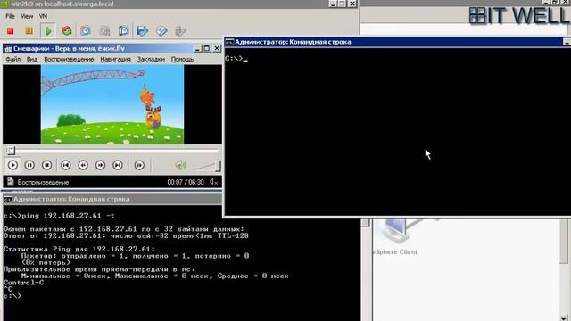Click the last c:\> prompt in the lower console
Screen dimensions: 571x321
click(12, 296)
